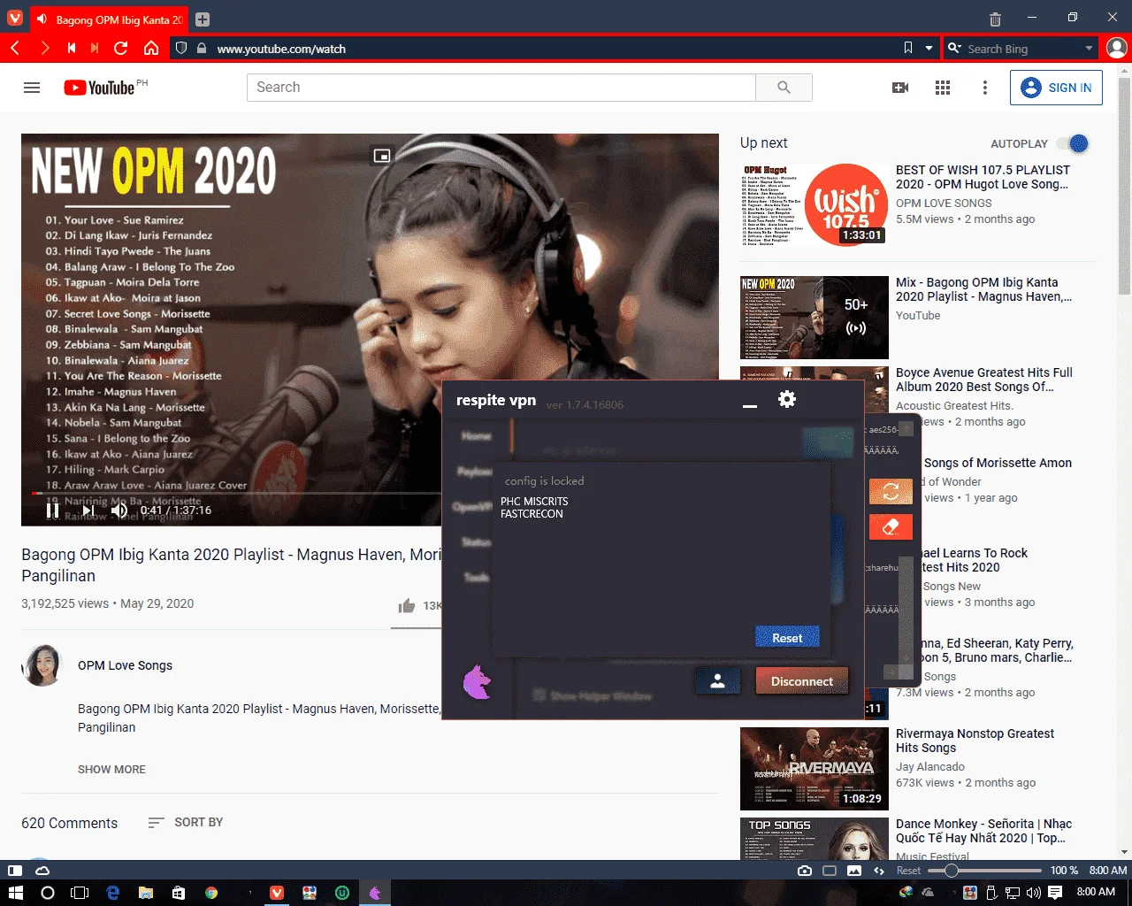1132x906 pixels.
Task: Go back to the previous page
Action: pyautogui.click(x=15, y=48)
